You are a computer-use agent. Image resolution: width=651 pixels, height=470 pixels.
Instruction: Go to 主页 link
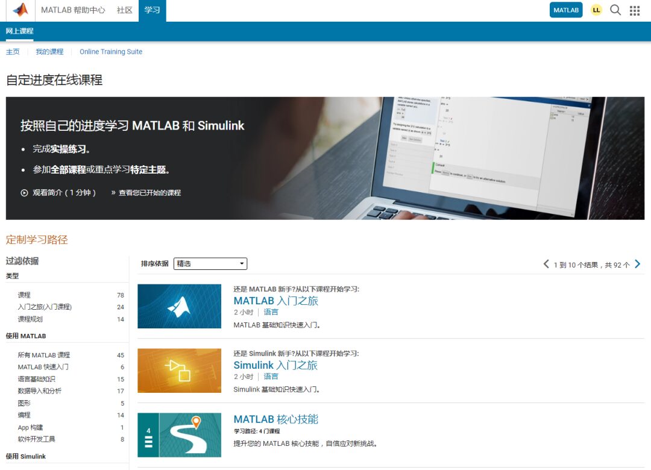click(13, 51)
